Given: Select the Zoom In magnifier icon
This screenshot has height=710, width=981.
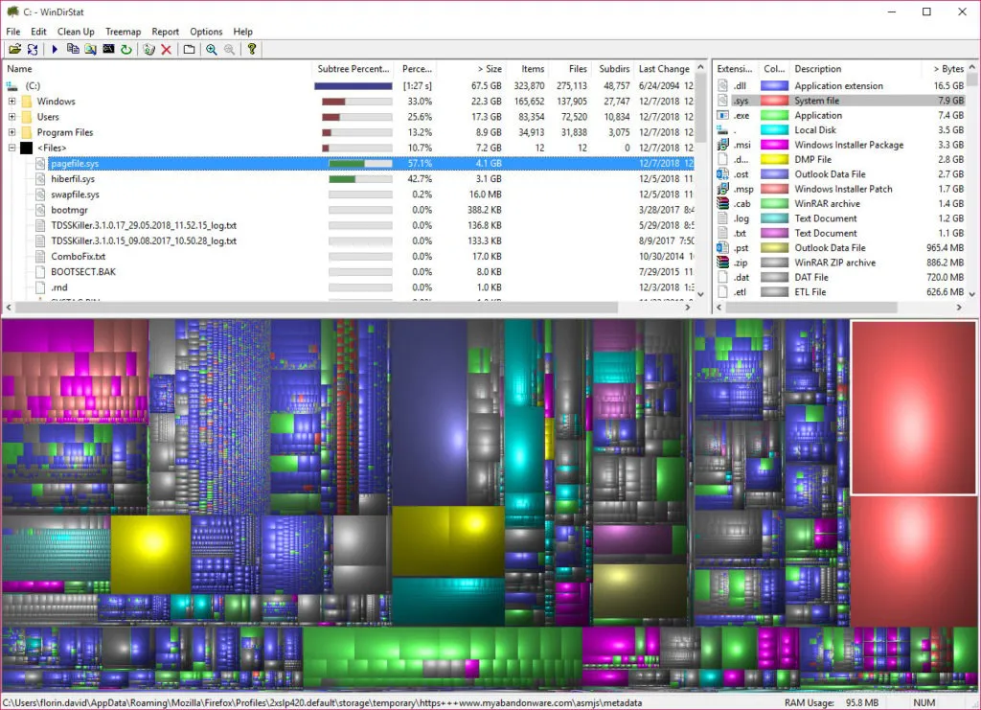Looking at the screenshot, I should click(211, 48).
